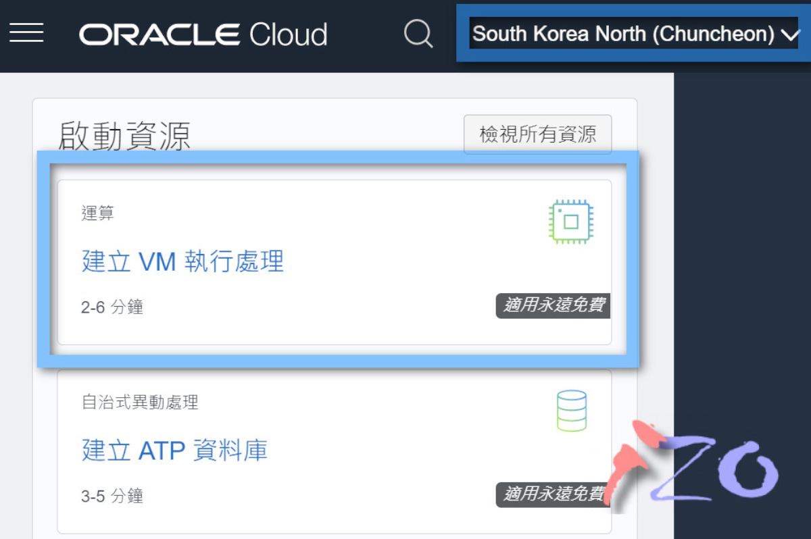Screen dimensions: 811x539
Task: Open 建立 ATP 資料庫
Action: pos(174,451)
